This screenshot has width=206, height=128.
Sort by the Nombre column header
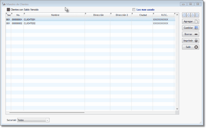pyautogui.click(x=54, y=15)
